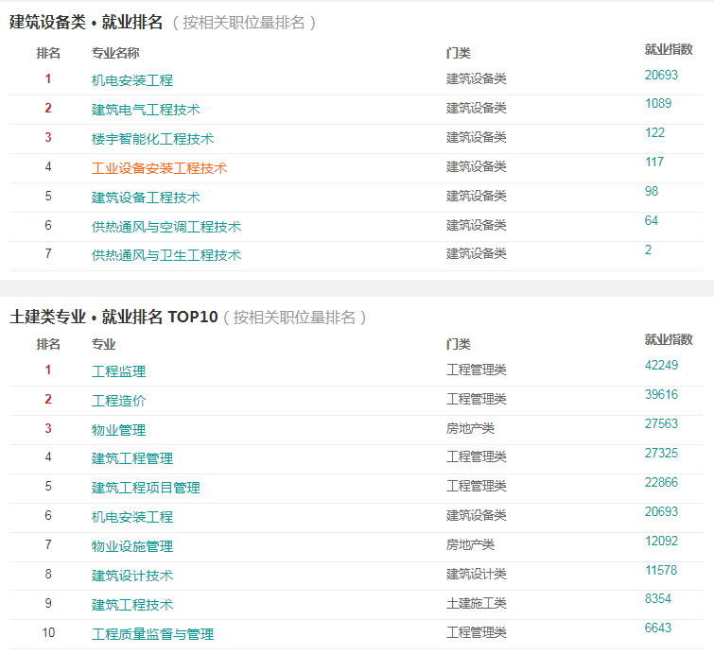Viewport: 714px width, 654px height.
Task: Click the index value 42249
Action: (x=661, y=365)
